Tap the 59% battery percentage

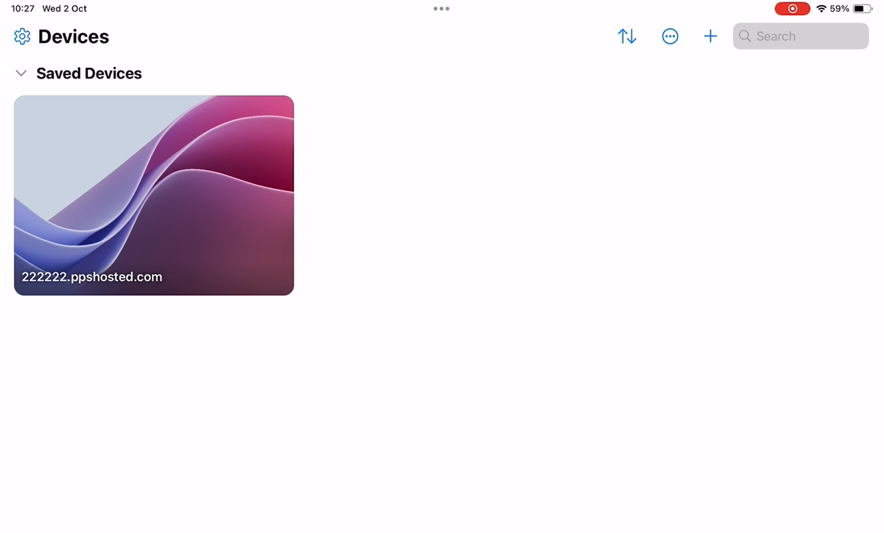[839, 9]
